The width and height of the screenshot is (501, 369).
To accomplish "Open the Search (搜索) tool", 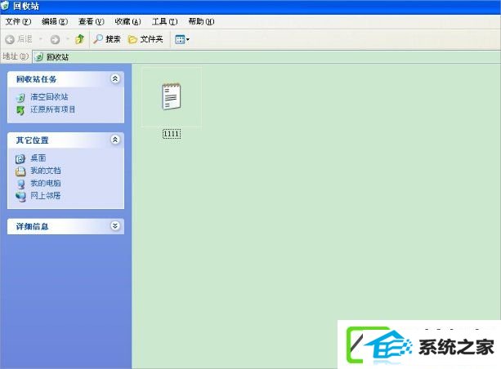I will [x=107, y=39].
